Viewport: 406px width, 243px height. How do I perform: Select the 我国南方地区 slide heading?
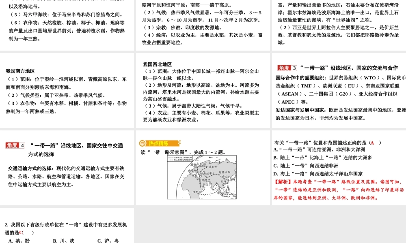(x=20, y=71)
